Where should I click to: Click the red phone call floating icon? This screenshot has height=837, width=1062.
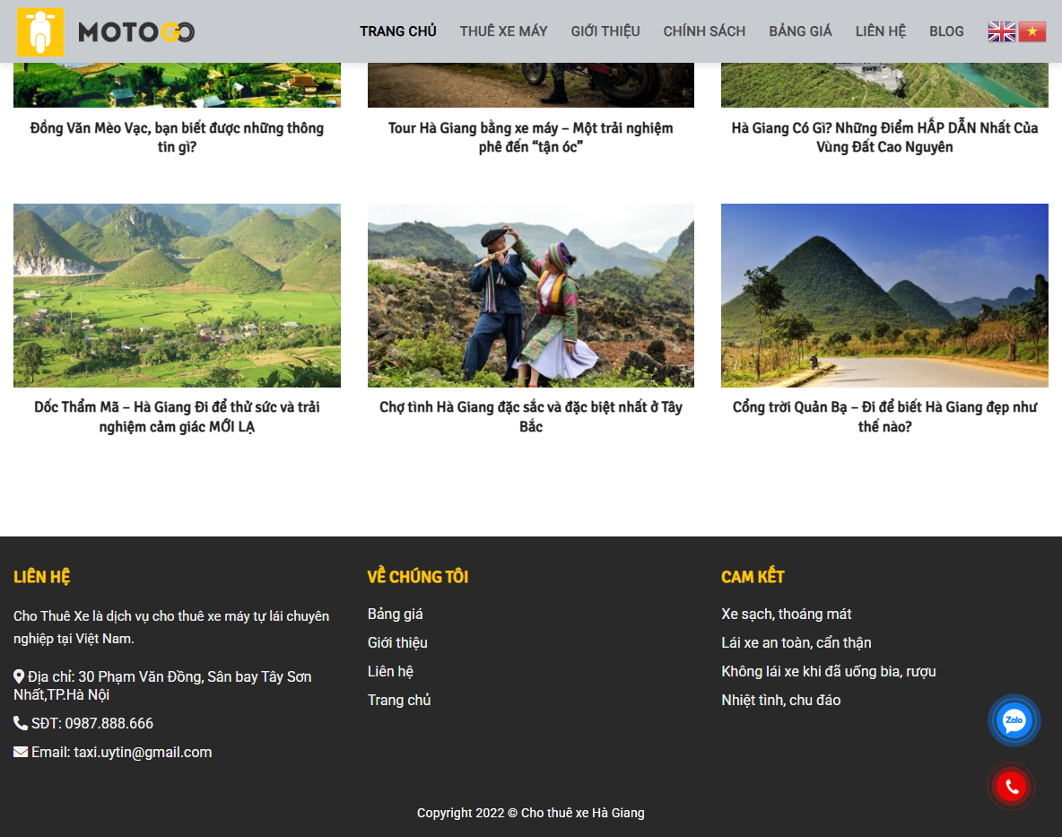(x=1011, y=787)
